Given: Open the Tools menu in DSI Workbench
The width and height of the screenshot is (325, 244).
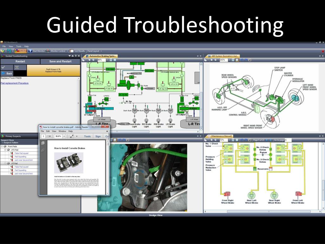Looking at the screenshot, I should [x=19, y=46].
